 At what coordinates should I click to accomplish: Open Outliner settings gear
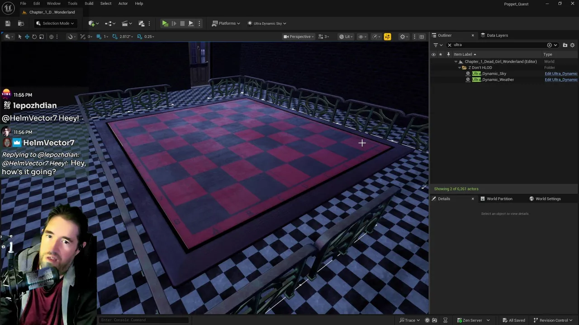coord(572,45)
